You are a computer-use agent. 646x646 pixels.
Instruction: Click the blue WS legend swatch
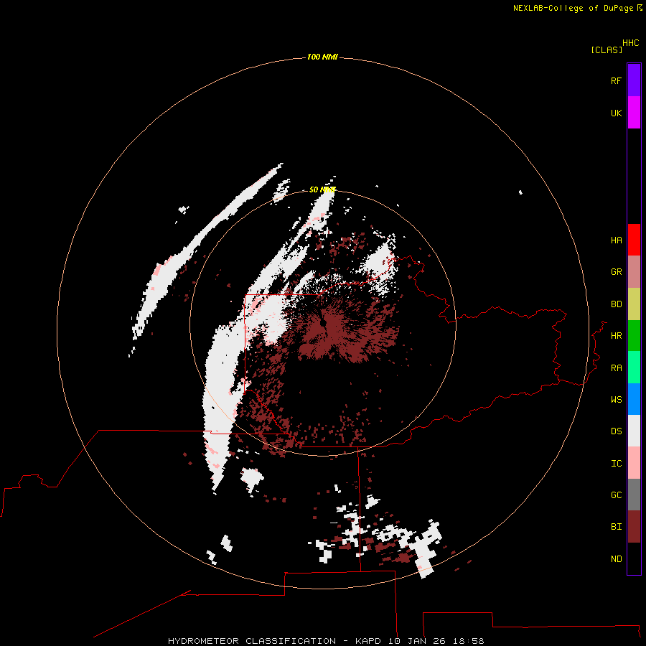[634, 399]
